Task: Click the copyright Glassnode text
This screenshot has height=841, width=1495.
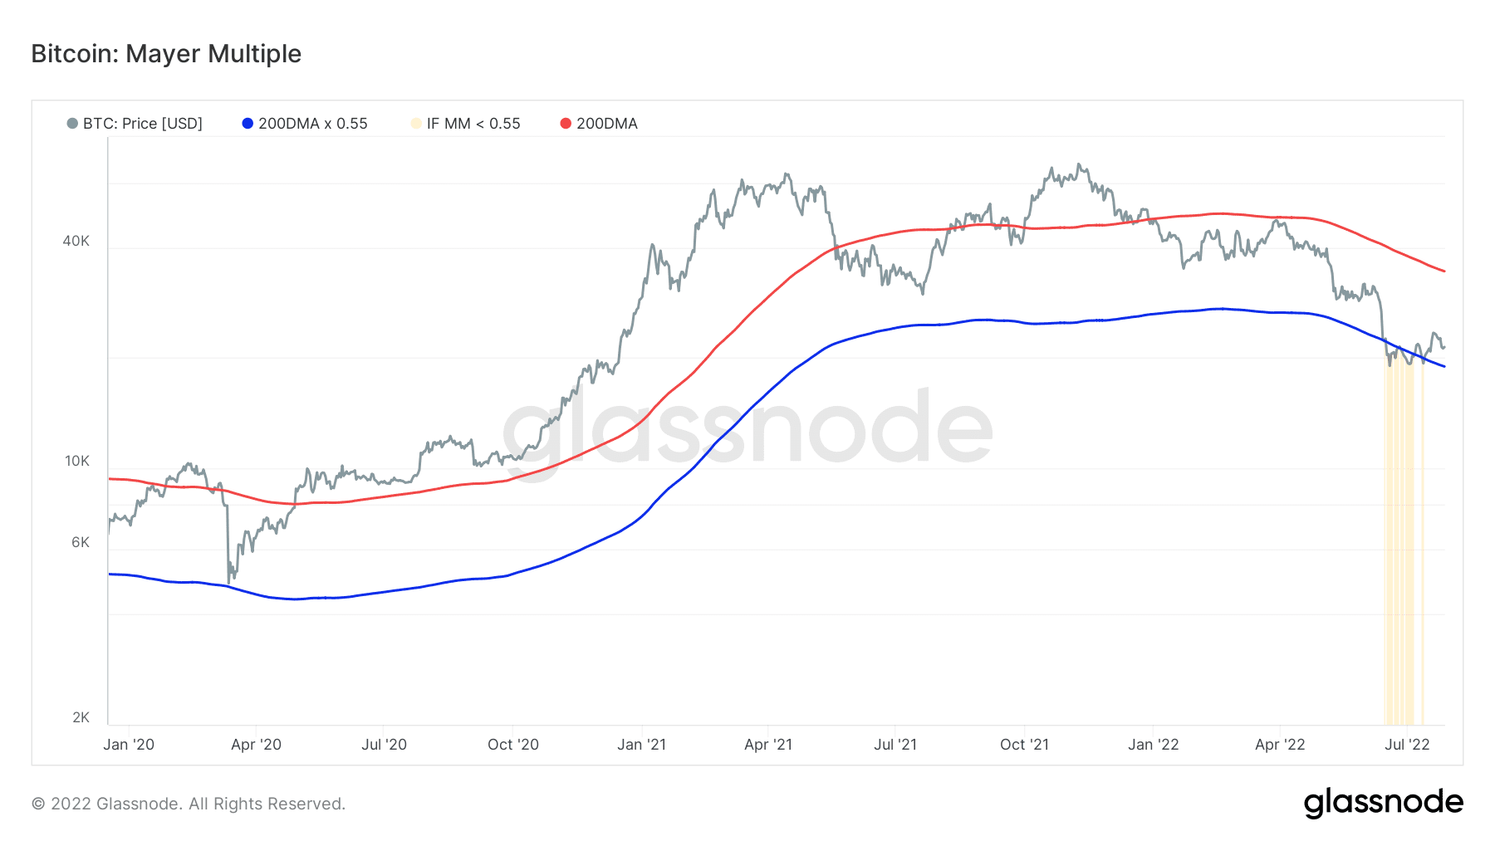Action: click(189, 804)
